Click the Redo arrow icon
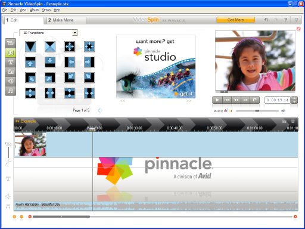This screenshot has width=305, height=229. tap(276, 20)
